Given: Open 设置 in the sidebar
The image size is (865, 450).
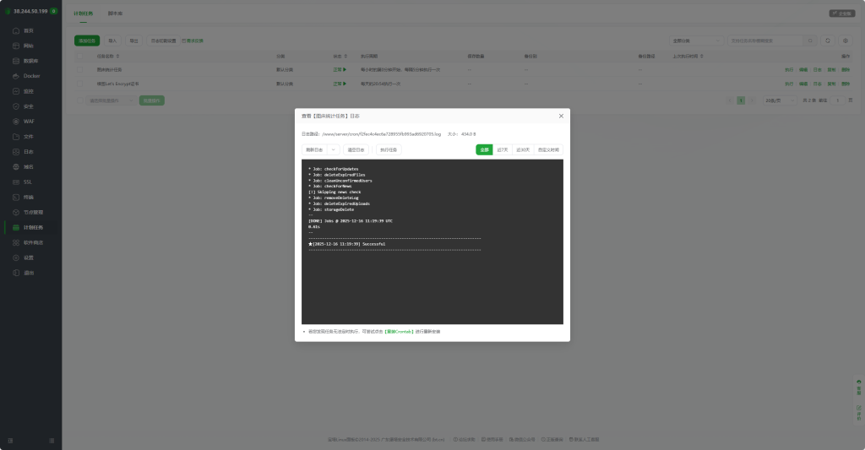Looking at the screenshot, I should pyautogui.click(x=28, y=258).
